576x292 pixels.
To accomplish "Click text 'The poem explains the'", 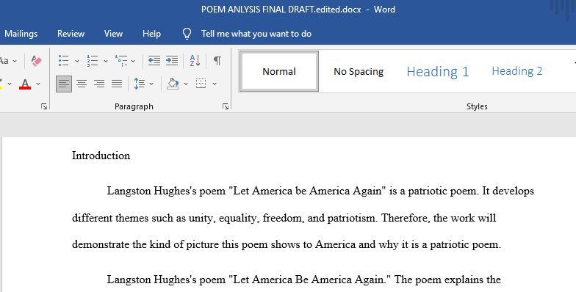I will [447, 280].
